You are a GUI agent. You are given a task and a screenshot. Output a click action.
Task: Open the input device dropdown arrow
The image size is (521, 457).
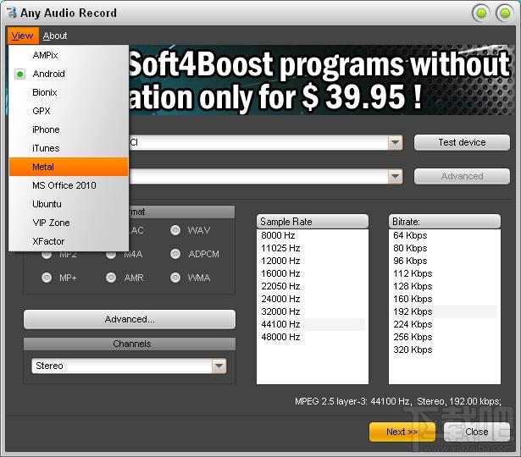point(395,143)
